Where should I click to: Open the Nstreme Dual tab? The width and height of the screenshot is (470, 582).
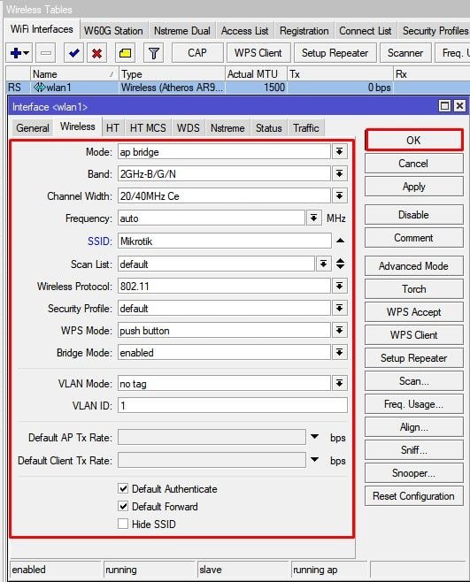182,31
